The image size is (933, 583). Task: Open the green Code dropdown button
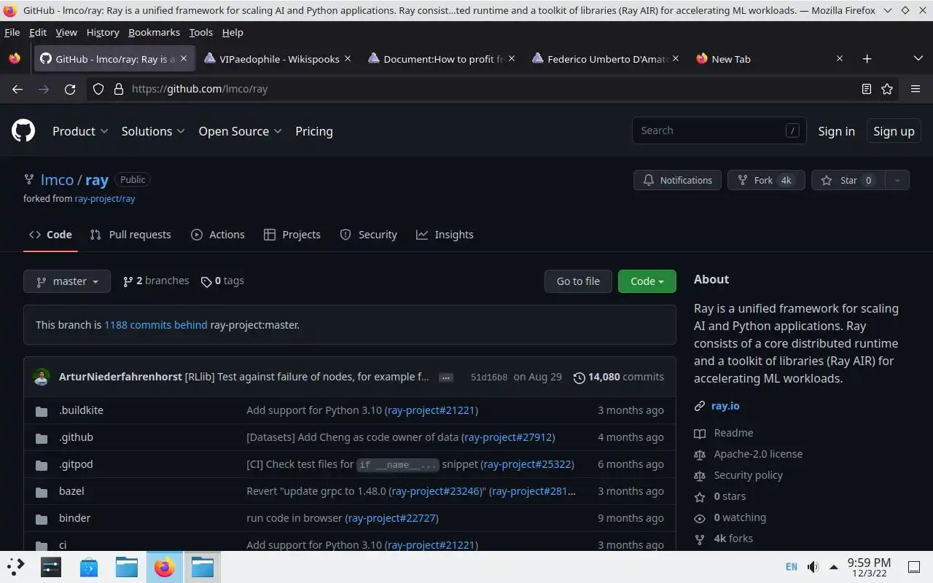tap(647, 281)
